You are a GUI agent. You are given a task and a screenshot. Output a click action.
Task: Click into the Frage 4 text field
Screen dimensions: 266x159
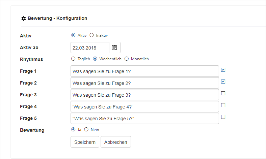145,107
